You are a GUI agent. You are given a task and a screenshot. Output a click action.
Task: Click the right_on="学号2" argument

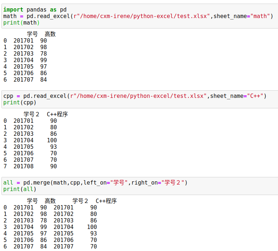pyautogui.click(x=158, y=182)
